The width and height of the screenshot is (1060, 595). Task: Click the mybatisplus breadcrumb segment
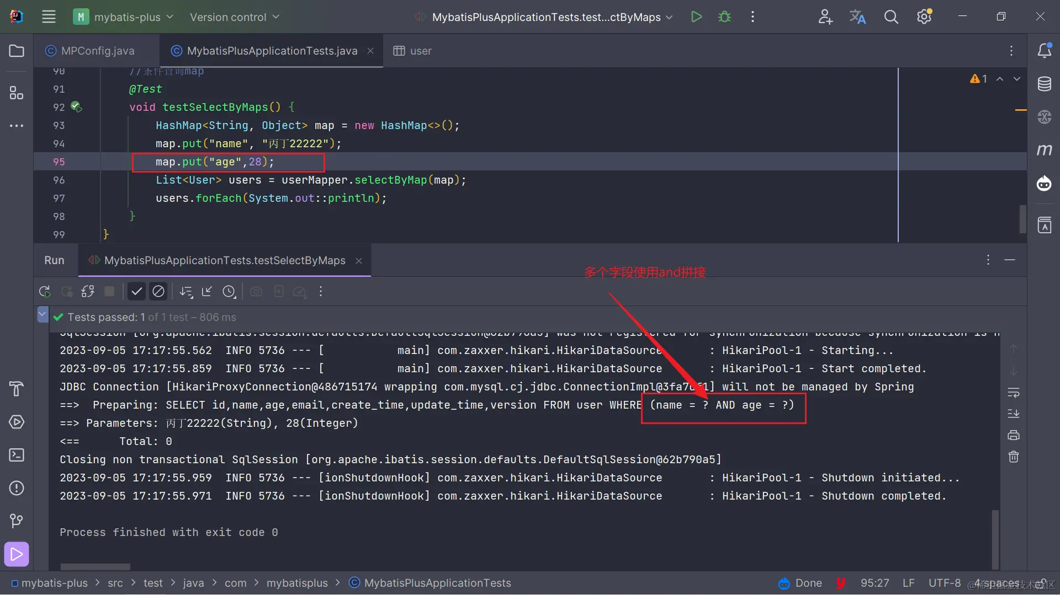pyautogui.click(x=297, y=583)
